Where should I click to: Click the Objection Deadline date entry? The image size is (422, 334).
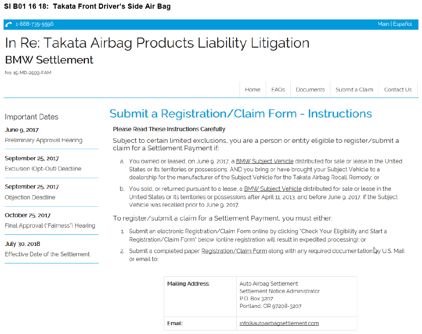30,197
